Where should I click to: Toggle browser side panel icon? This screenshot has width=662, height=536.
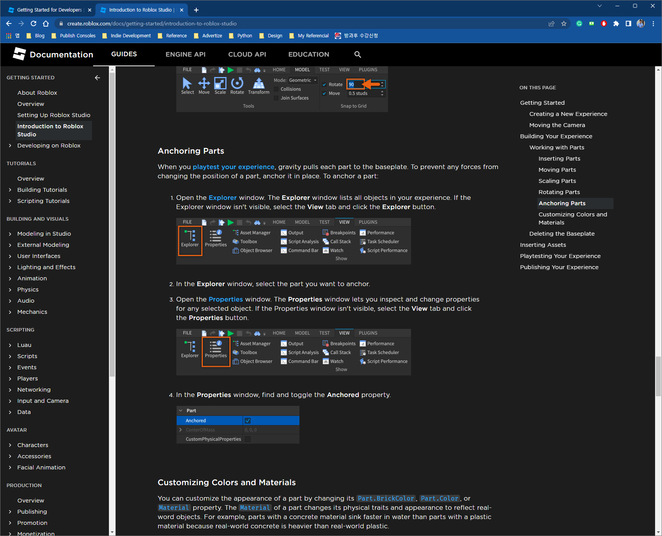[x=629, y=23]
